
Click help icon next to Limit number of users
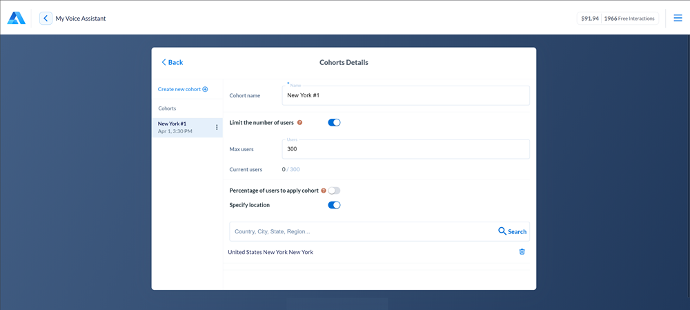(x=299, y=122)
